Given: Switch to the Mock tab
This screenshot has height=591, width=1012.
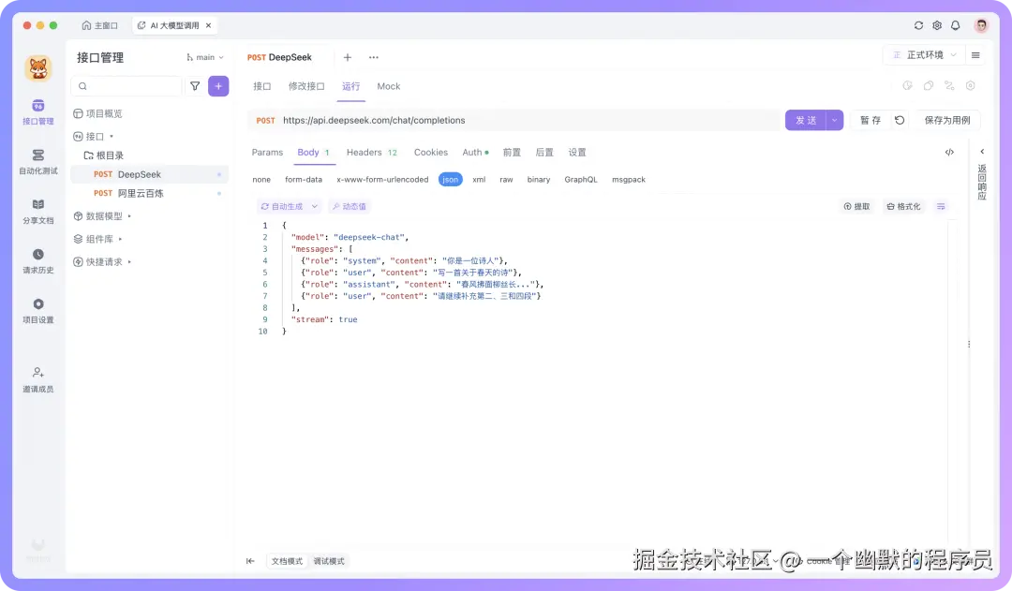Looking at the screenshot, I should coord(389,86).
